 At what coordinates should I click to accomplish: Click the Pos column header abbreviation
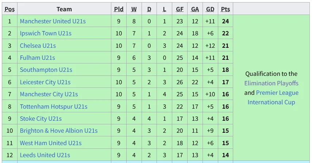(x=9, y=9)
